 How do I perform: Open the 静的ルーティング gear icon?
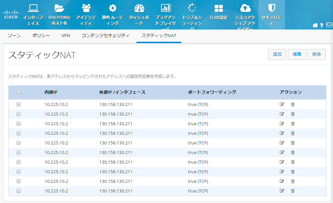(113, 8)
